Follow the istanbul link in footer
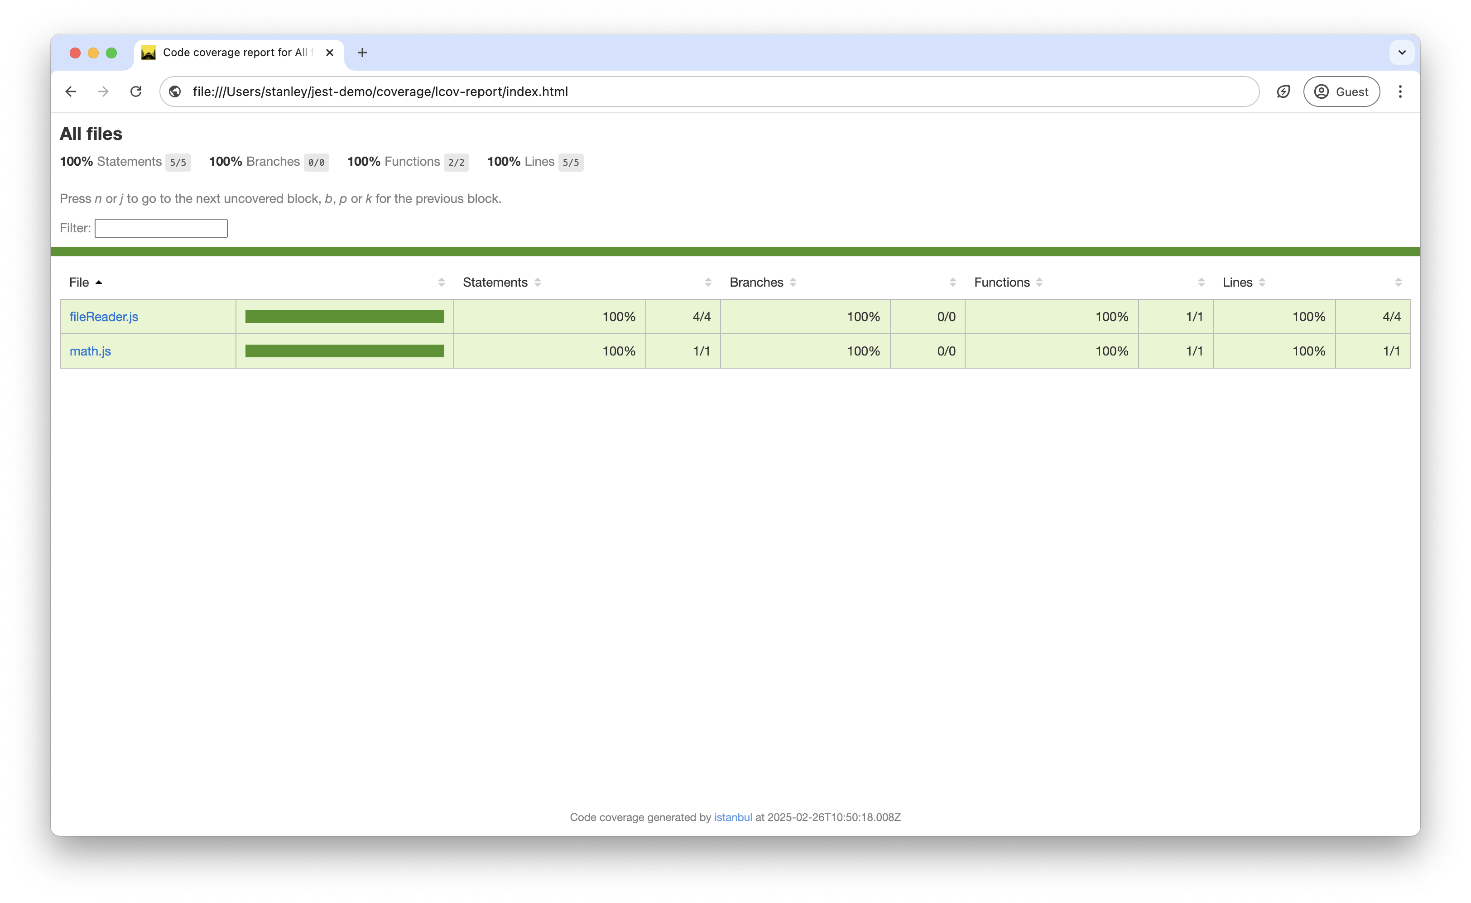The width and height of the screenshot is (1471, 903). click(733, 817)
